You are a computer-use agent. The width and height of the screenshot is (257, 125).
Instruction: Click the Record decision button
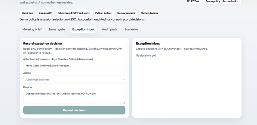(74, 110)
